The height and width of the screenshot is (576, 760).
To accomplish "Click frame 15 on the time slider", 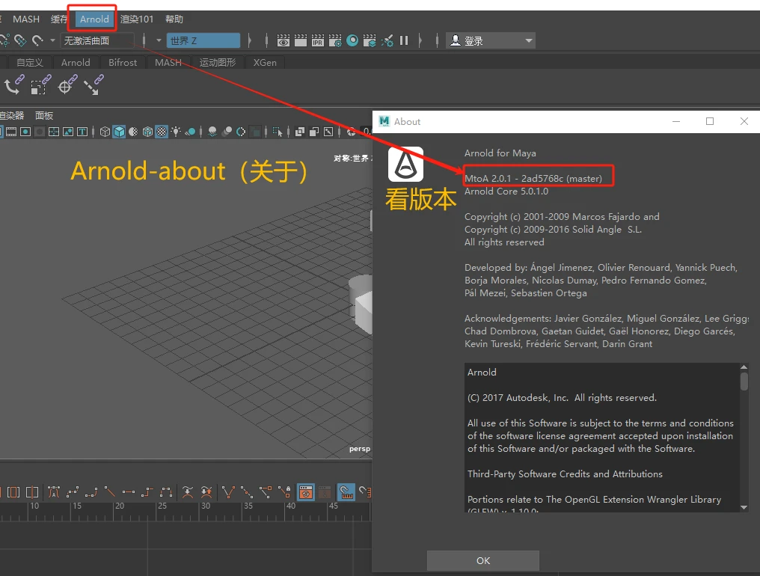I will point(77,506).
